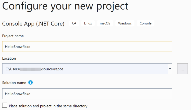This screenshot has width=191, height=110.
Task: Focus the Project name text field
Action: (87, 47)
